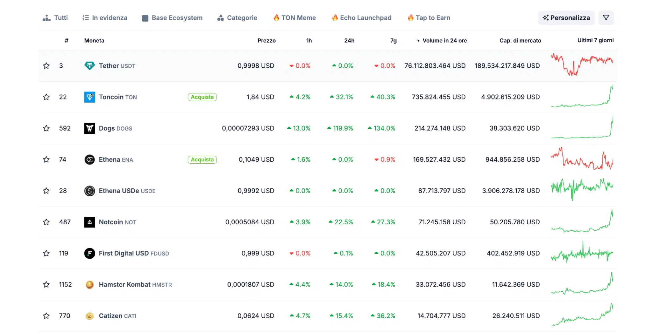
Task: Click the Hamster Kombat logo
Action: tap(89, 285)
